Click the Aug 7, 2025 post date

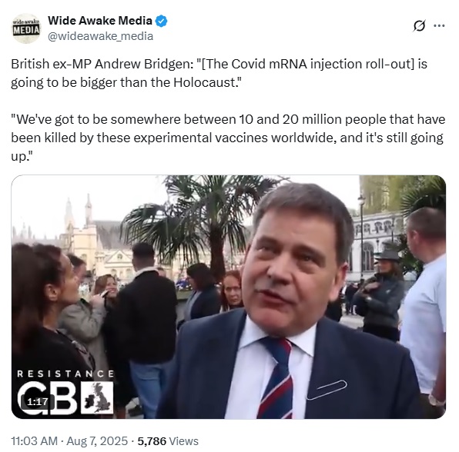97,441
